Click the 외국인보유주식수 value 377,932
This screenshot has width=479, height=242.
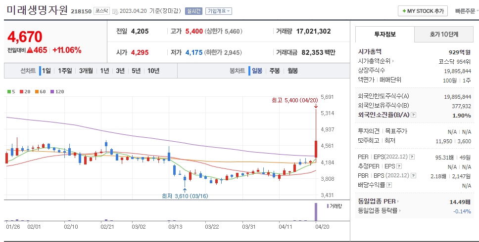pos(461,106)
